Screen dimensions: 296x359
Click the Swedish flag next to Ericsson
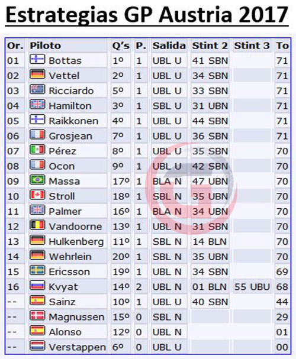37,270
